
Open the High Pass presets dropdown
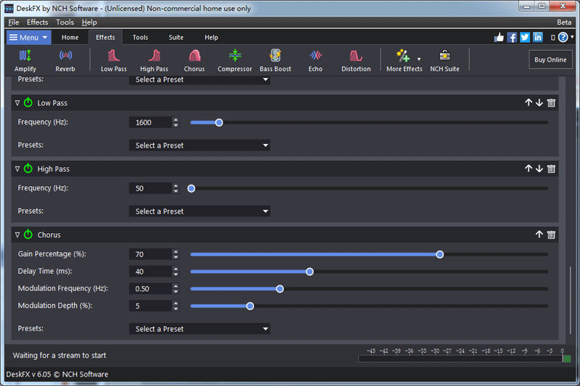[x=199, y=211]
